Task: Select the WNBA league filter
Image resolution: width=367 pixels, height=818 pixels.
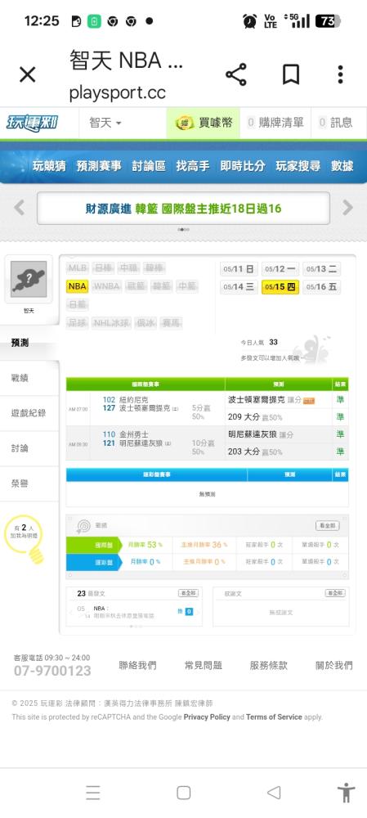Action: point(107,286)
